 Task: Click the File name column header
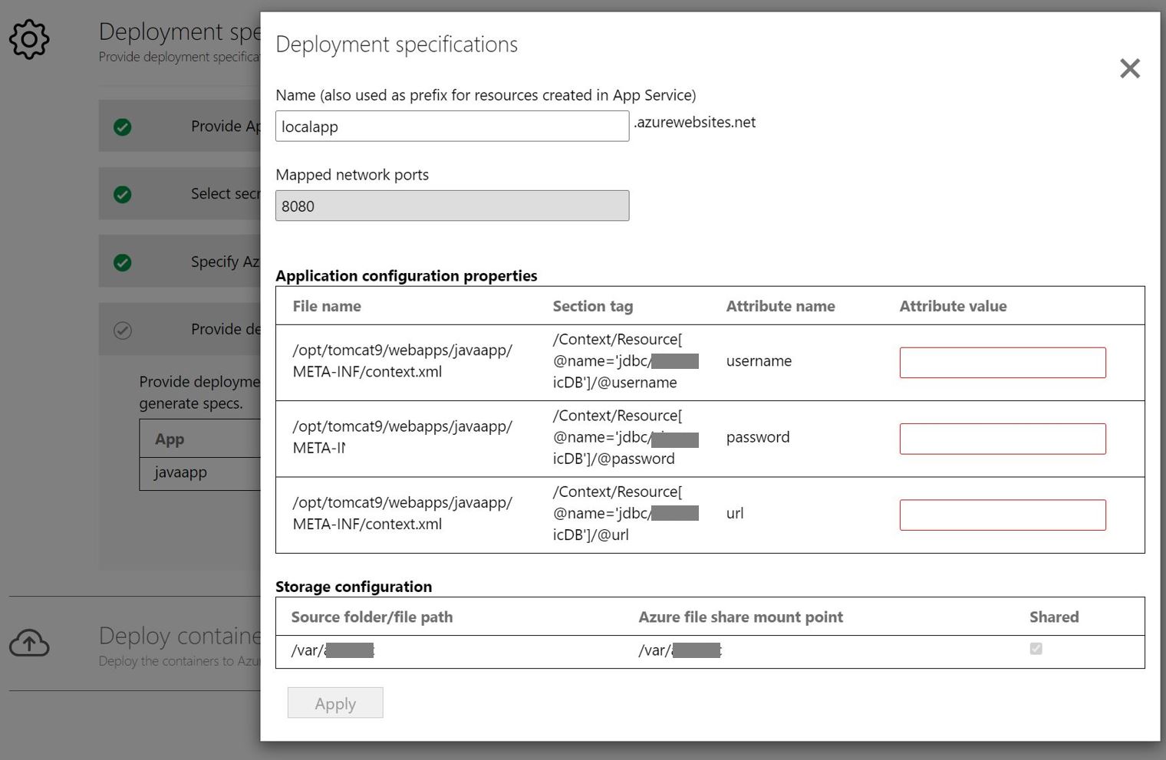tap(327, 305)
